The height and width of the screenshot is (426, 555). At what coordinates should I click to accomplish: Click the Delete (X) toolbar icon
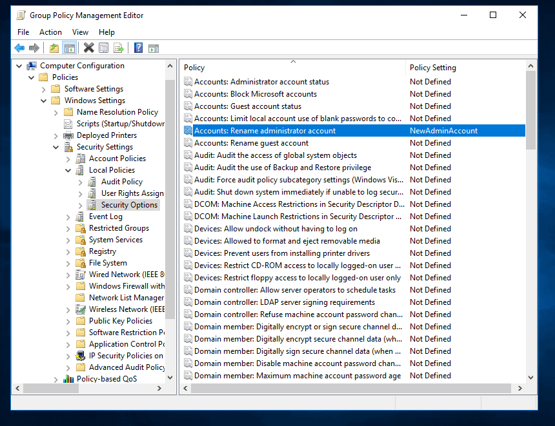[x=88, y=48]
